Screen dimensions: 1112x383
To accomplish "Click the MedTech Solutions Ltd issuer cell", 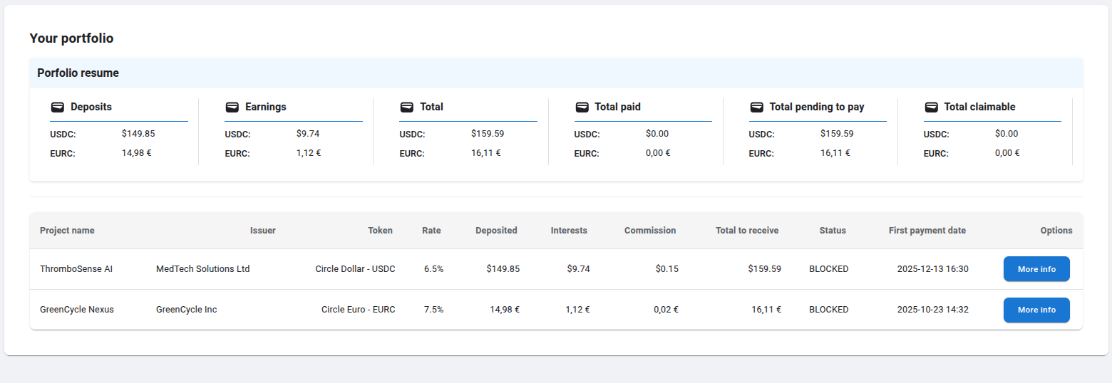I will pyautogui.click(x=202, y=269).
